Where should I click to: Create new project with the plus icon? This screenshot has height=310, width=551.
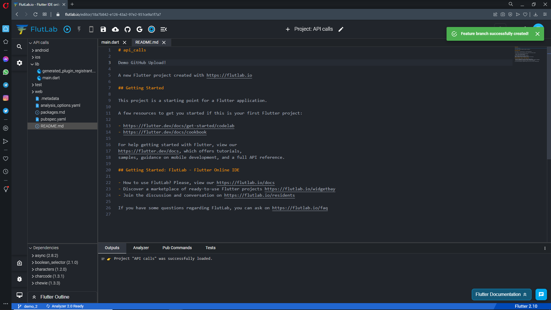(288, 29)
